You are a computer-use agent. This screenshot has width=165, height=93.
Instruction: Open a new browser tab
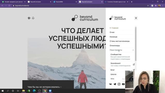(x=131, y=2)
